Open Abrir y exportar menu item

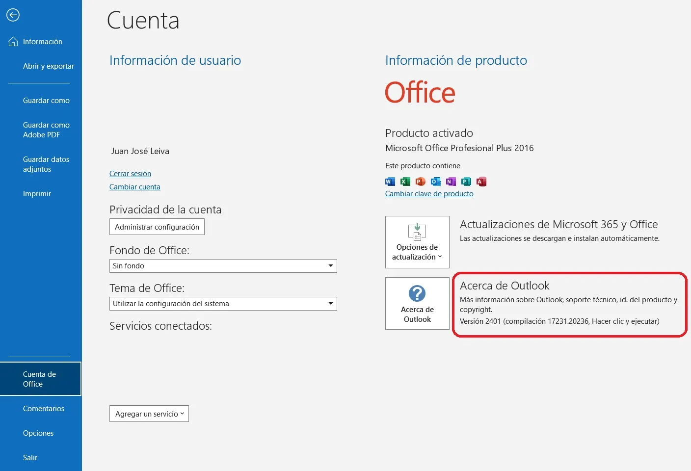click(49, 66)
